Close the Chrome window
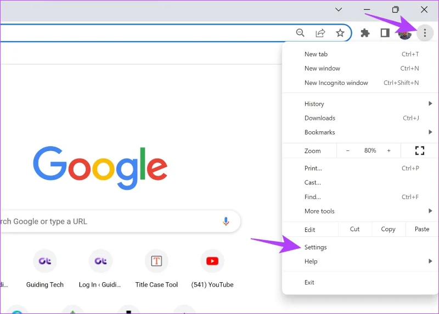Image resolution: width=439 pixels, height=314 pixels. 424,10
